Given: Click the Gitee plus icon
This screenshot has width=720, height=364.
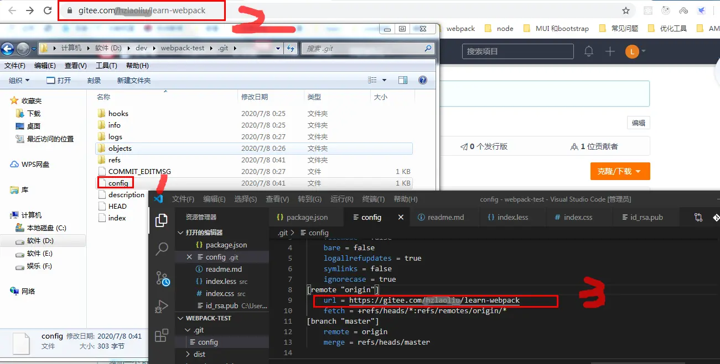Looking at the screenshot, I should click(x=610, y=51).
